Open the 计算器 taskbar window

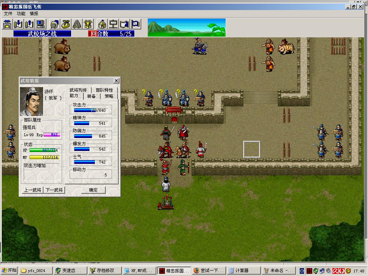[243, 271]
